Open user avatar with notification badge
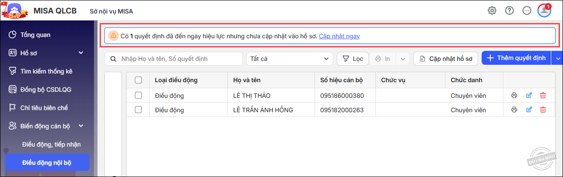Image resolution: width=563 pixels, height=177 pixels. pos(544,10)
